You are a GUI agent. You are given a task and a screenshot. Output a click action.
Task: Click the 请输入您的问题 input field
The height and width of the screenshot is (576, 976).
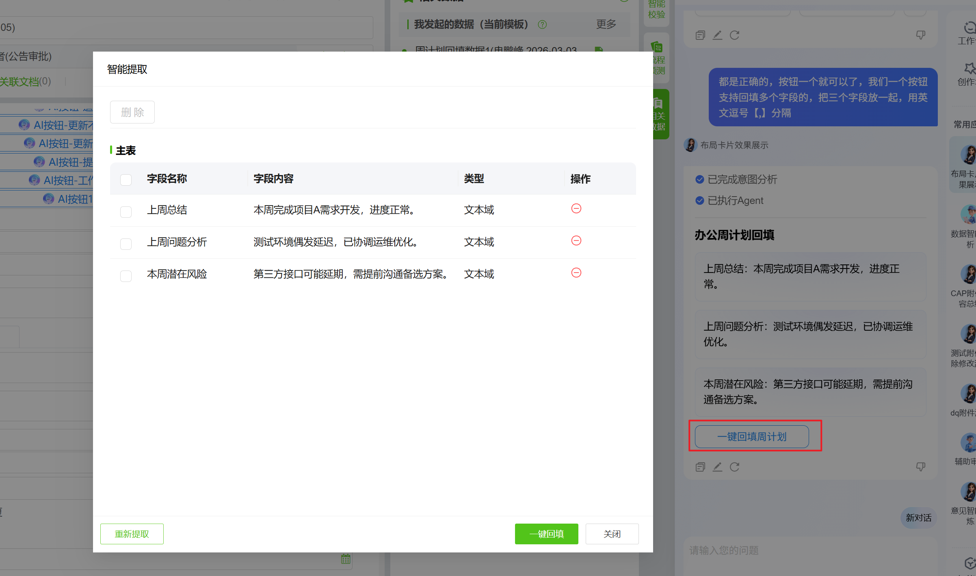click(x=808, y=550)
